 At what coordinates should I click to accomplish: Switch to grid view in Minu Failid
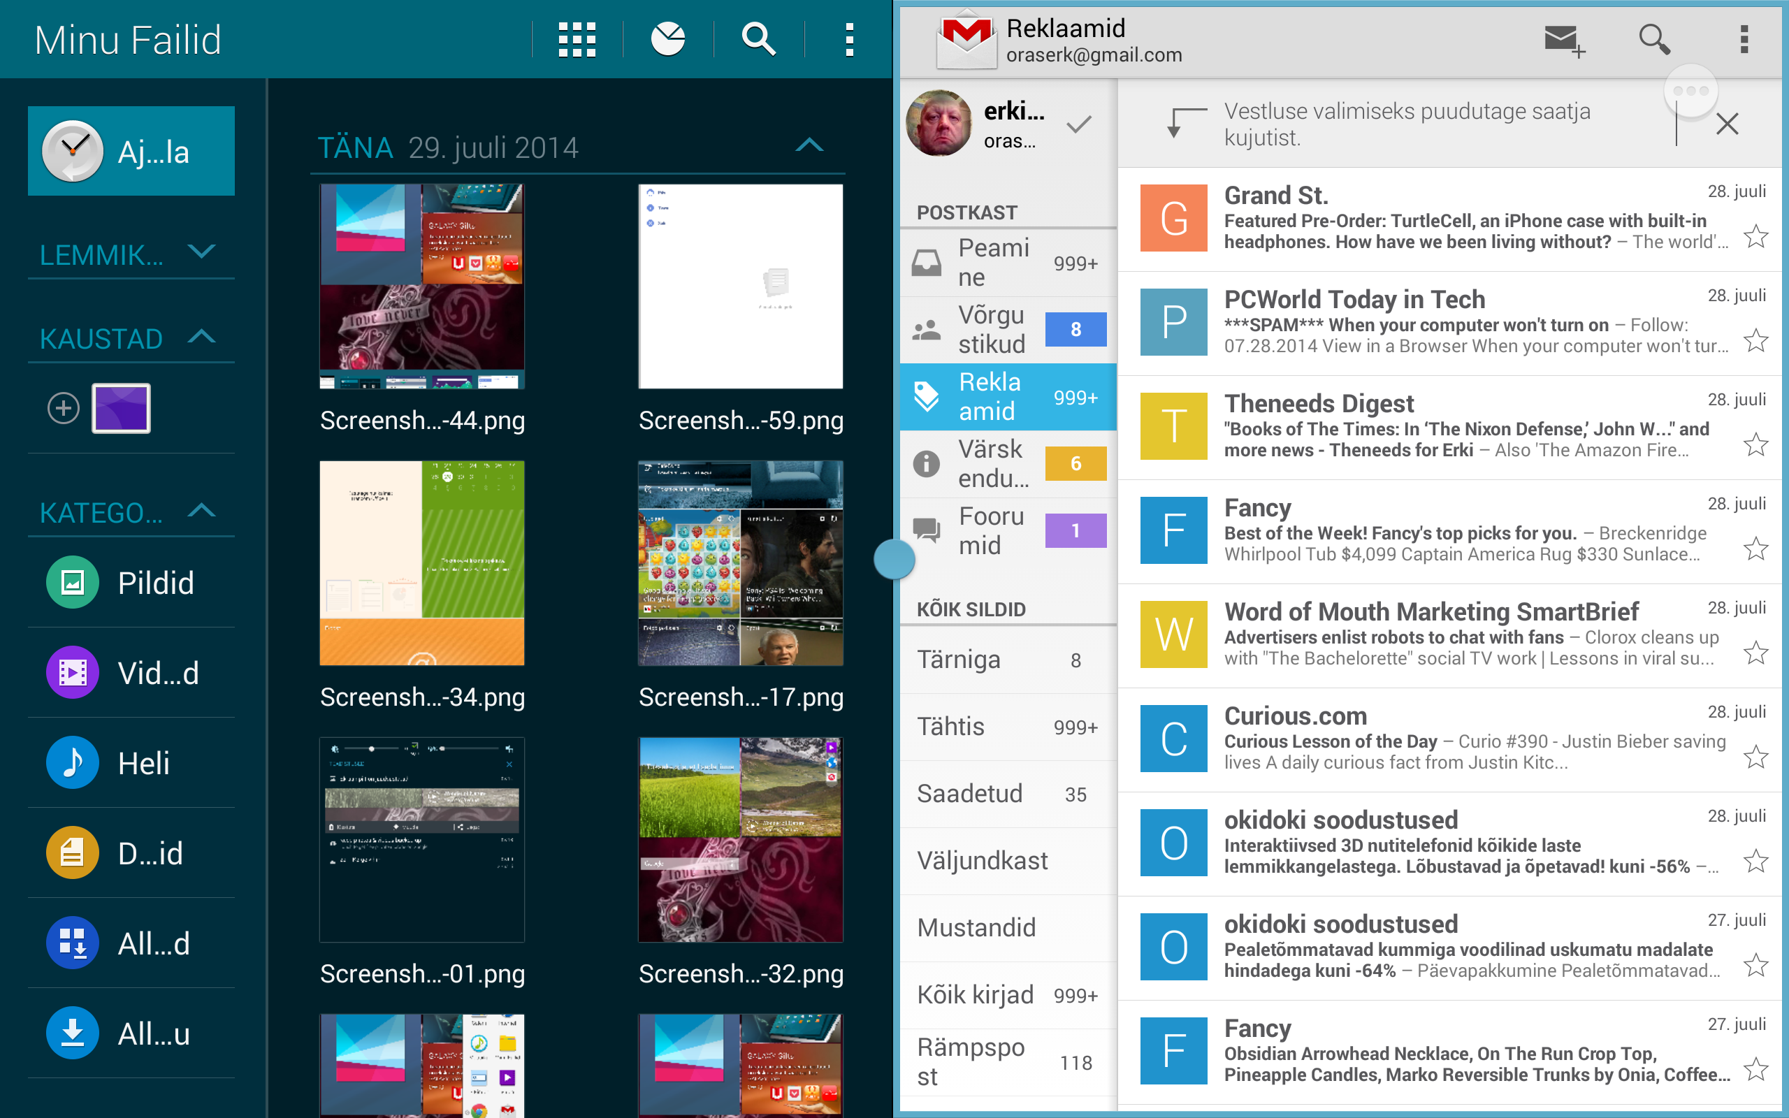pyautogui.click(x=577, y=39)
